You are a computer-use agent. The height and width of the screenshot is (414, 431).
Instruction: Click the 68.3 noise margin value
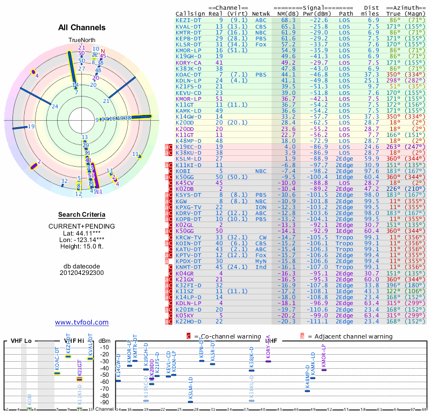point(288,20)
